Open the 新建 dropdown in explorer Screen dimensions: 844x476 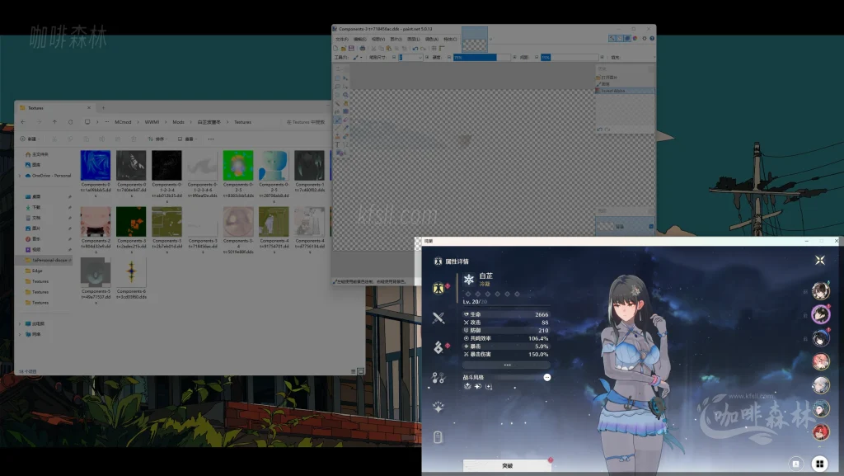(30, 139)
